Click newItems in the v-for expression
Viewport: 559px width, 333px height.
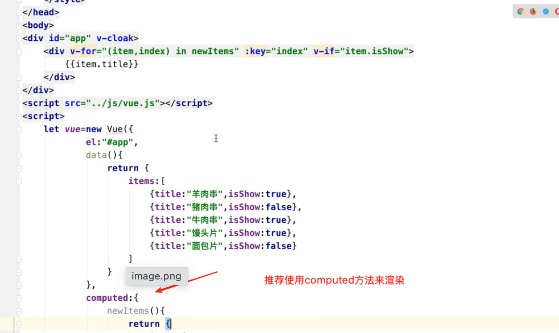tap(212, 51)
